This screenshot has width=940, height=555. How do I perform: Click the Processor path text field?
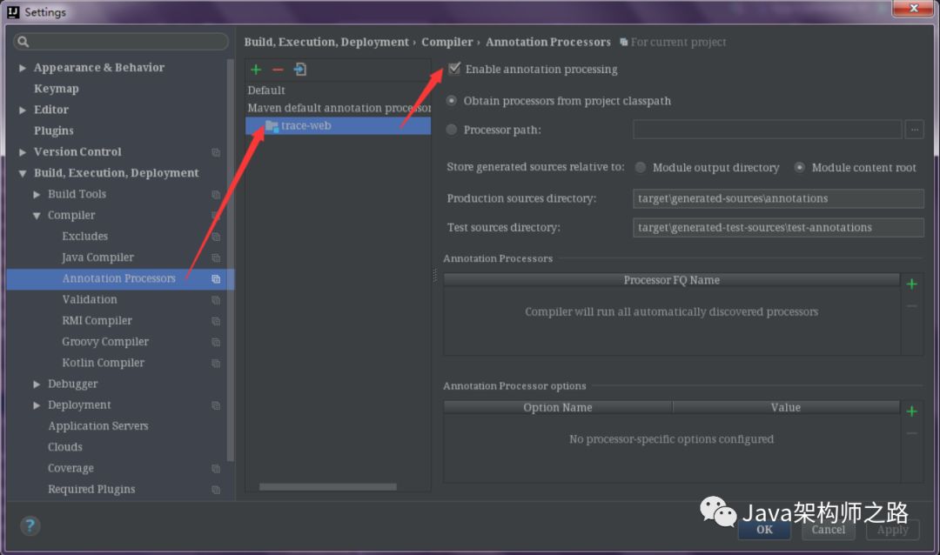(x=767, y=130)
